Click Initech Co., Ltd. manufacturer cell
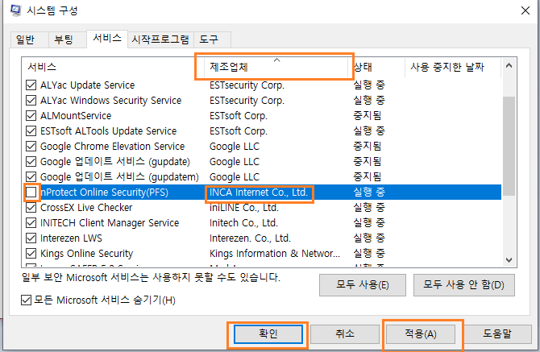 [x=243, y=223]
